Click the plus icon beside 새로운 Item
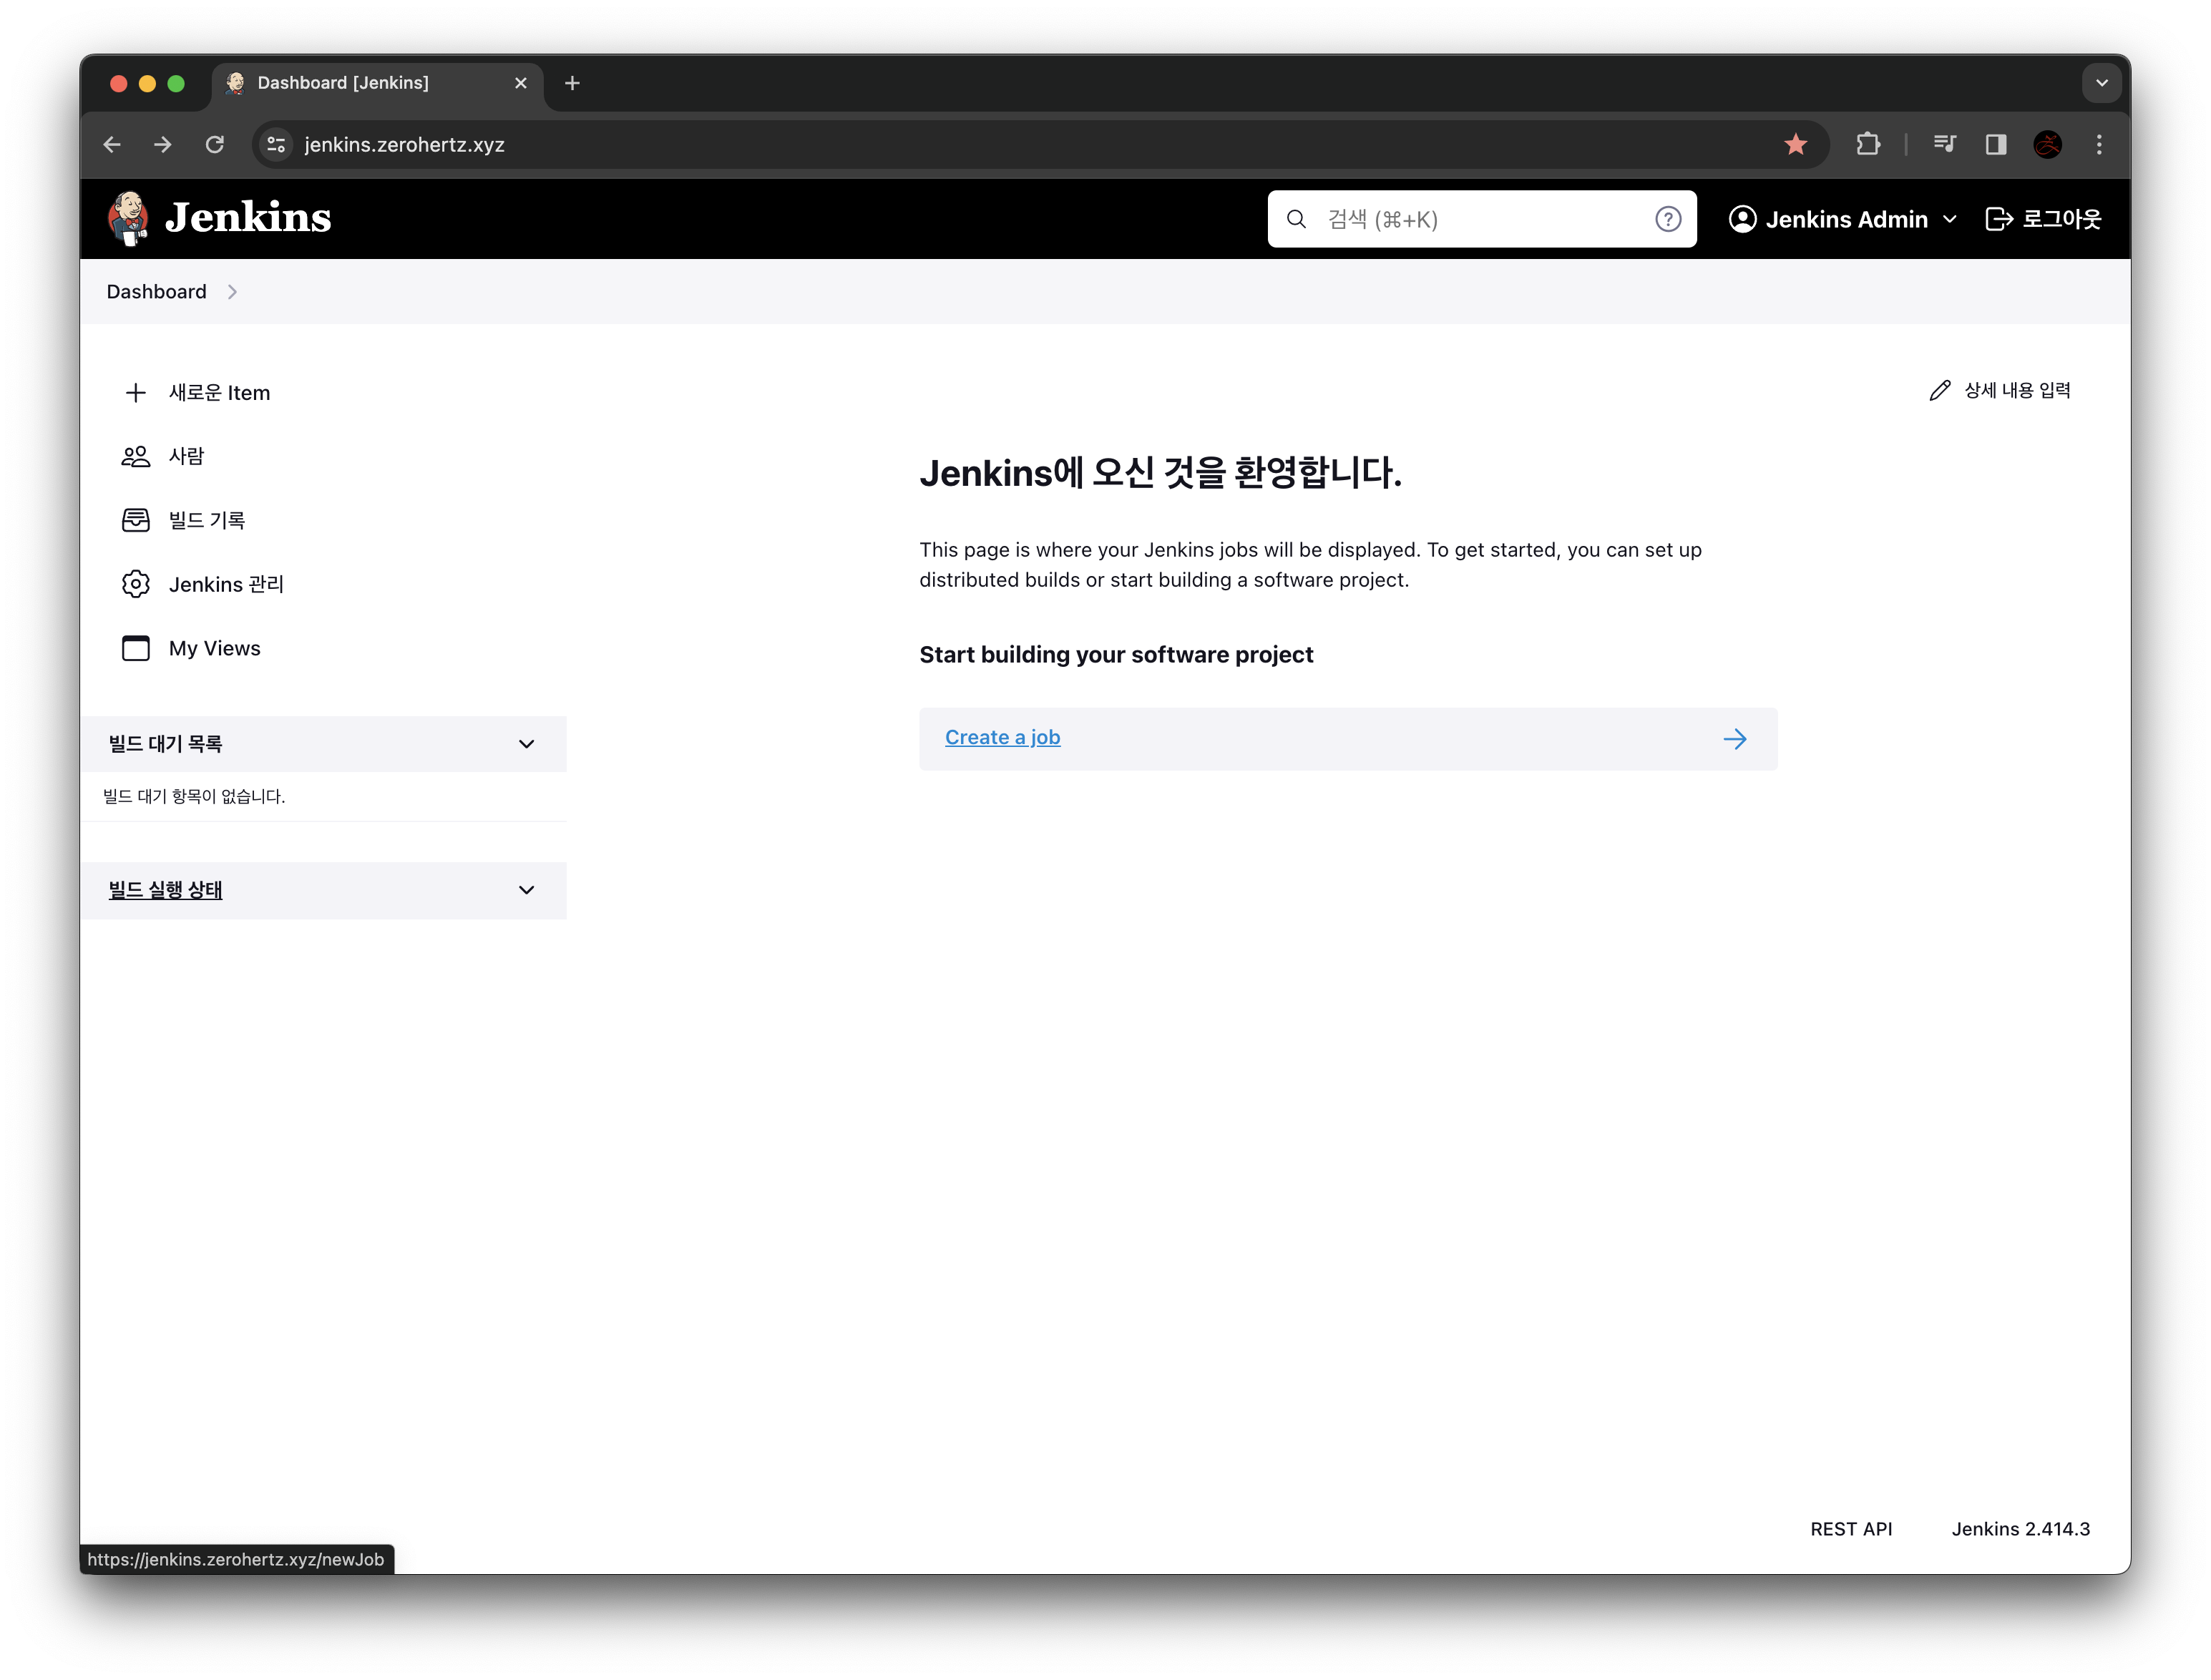Image resolution: width=2211 pixels, height=1680 pixels. pos(136,392)
